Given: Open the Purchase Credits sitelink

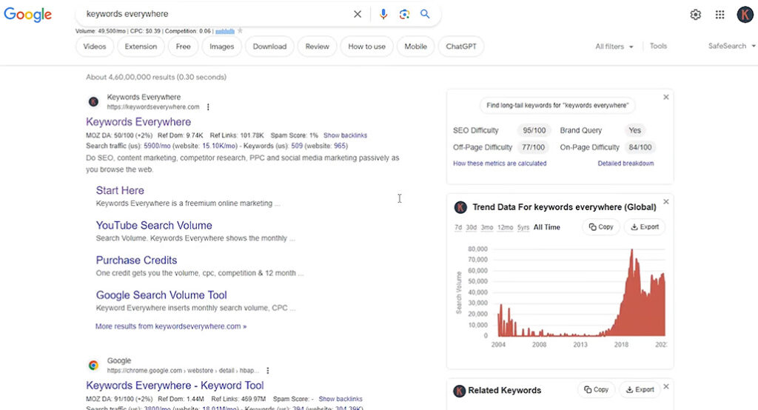Looking at the screenshot, I should click(136, 260).
